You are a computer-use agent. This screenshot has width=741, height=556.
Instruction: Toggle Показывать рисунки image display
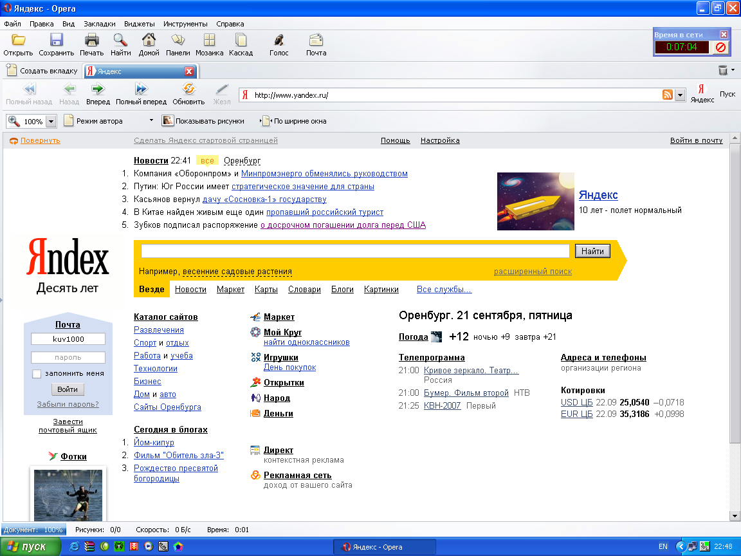point(203,121)
